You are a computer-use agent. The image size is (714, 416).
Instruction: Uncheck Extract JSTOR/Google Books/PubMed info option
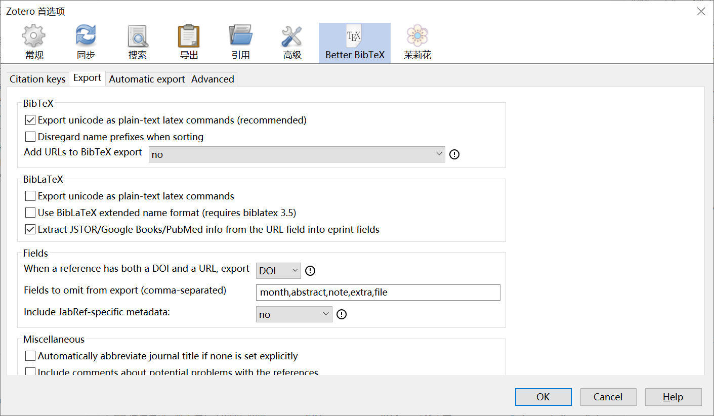(x=30, y=229)
